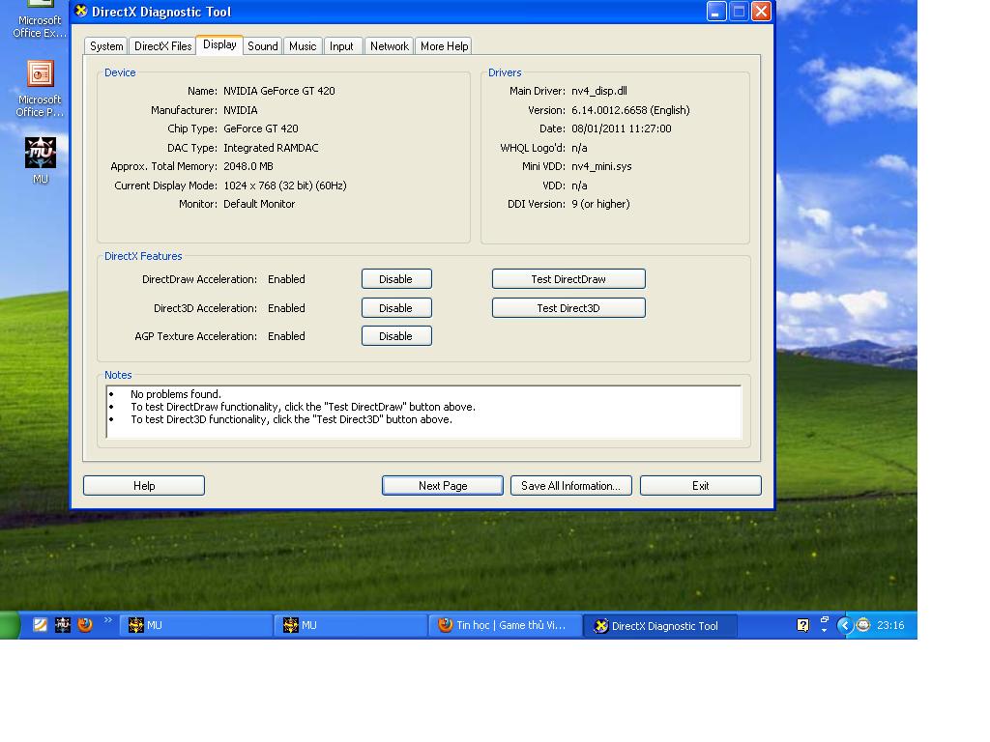Viewport: 990px width, 742px height.
Task: Click the Help button
Action: tap(144, 486)
